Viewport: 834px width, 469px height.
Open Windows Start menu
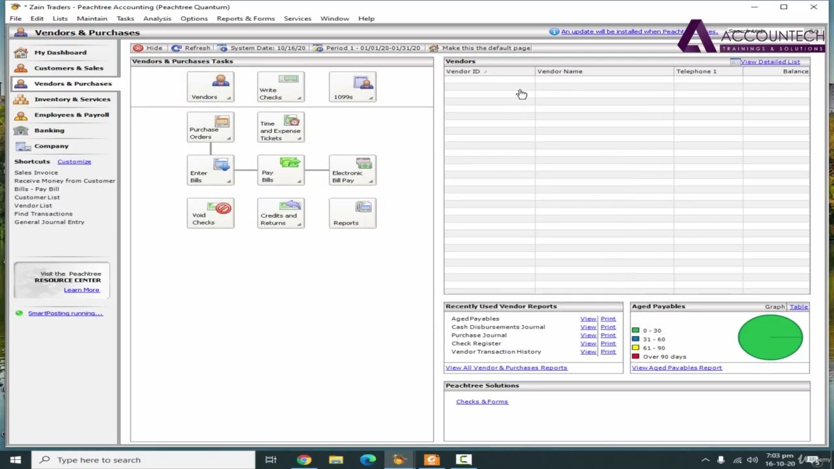pyautogui.click(x=16, y=460)
